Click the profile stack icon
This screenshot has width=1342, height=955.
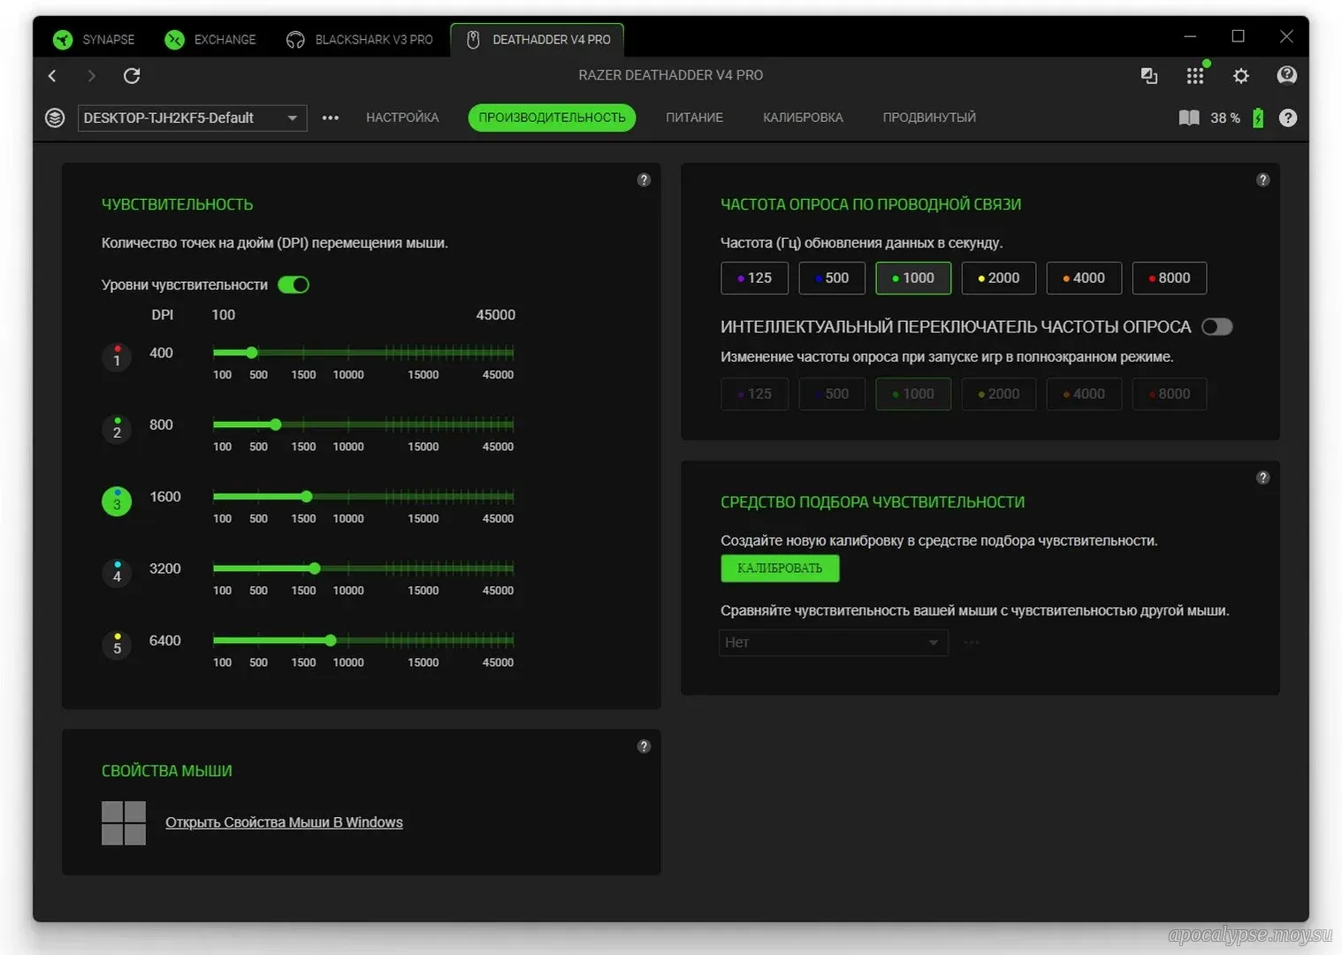[55, 118]
